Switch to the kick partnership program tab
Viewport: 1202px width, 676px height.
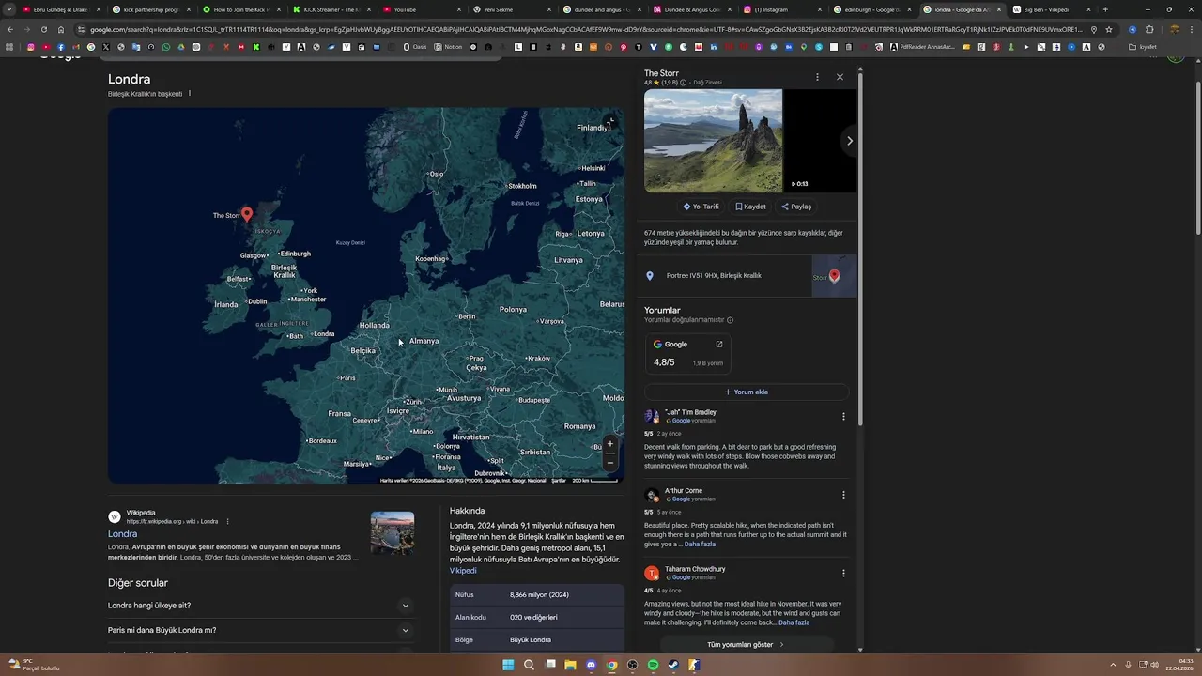point(150,9)
